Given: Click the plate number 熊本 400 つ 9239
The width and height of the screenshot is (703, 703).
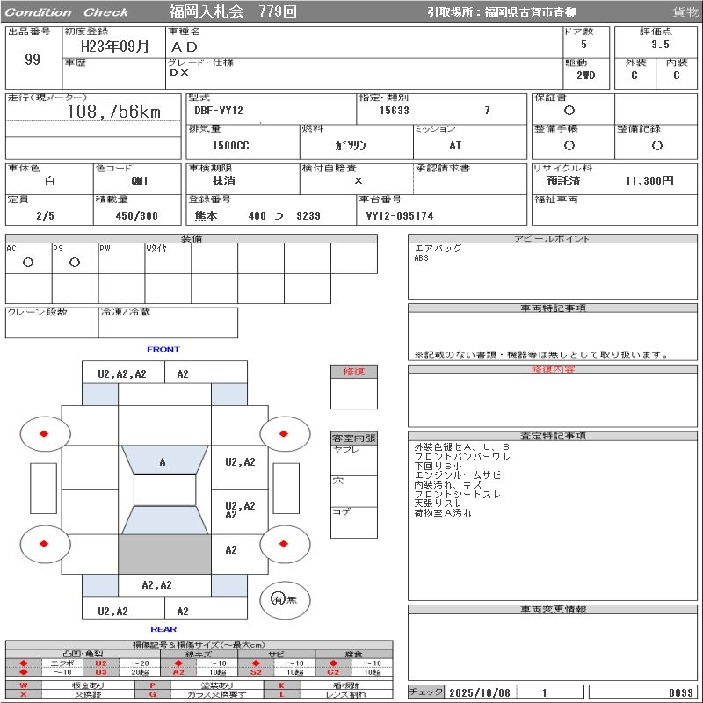Looking at the screenshot, I should tap(257, 215).
